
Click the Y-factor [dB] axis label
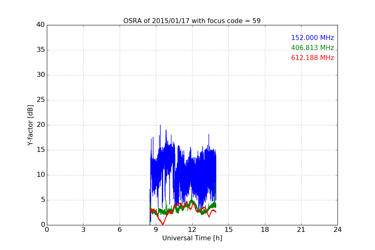tap(30, 125)
